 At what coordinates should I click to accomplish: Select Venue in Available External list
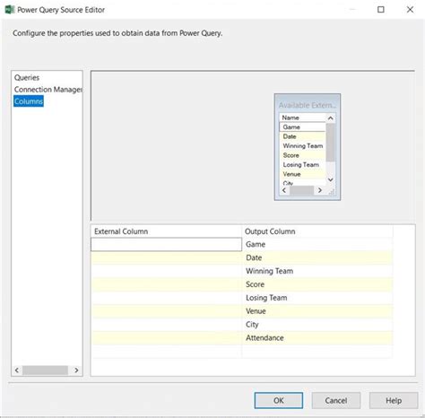click(x=302, y=174)
